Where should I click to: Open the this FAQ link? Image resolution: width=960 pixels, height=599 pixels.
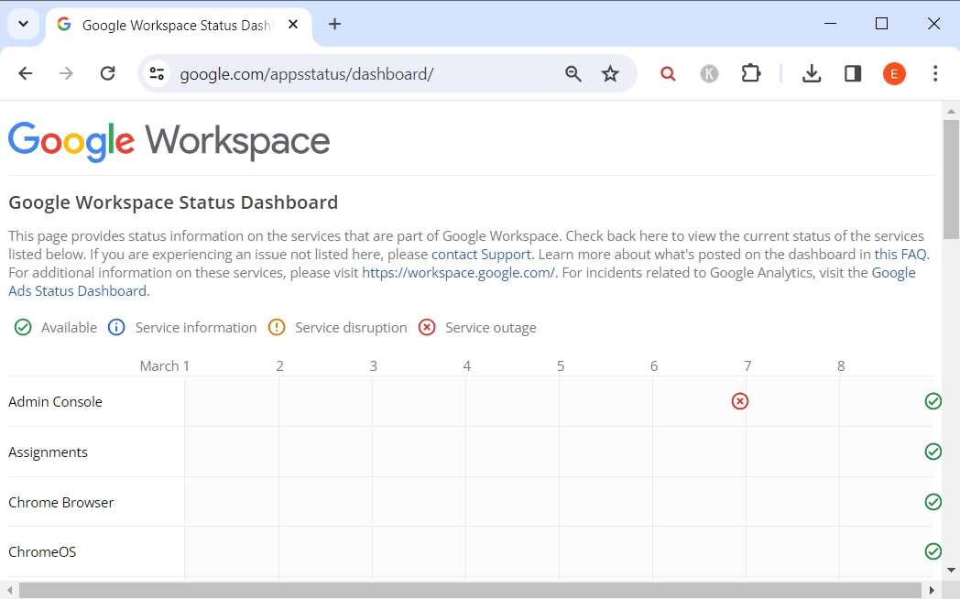pyautogui.click(x=900, y=255)
